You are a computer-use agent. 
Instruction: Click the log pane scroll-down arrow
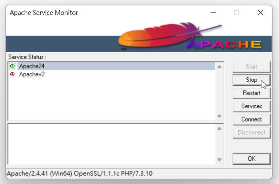pyautogui.click(x=219, y=160)
